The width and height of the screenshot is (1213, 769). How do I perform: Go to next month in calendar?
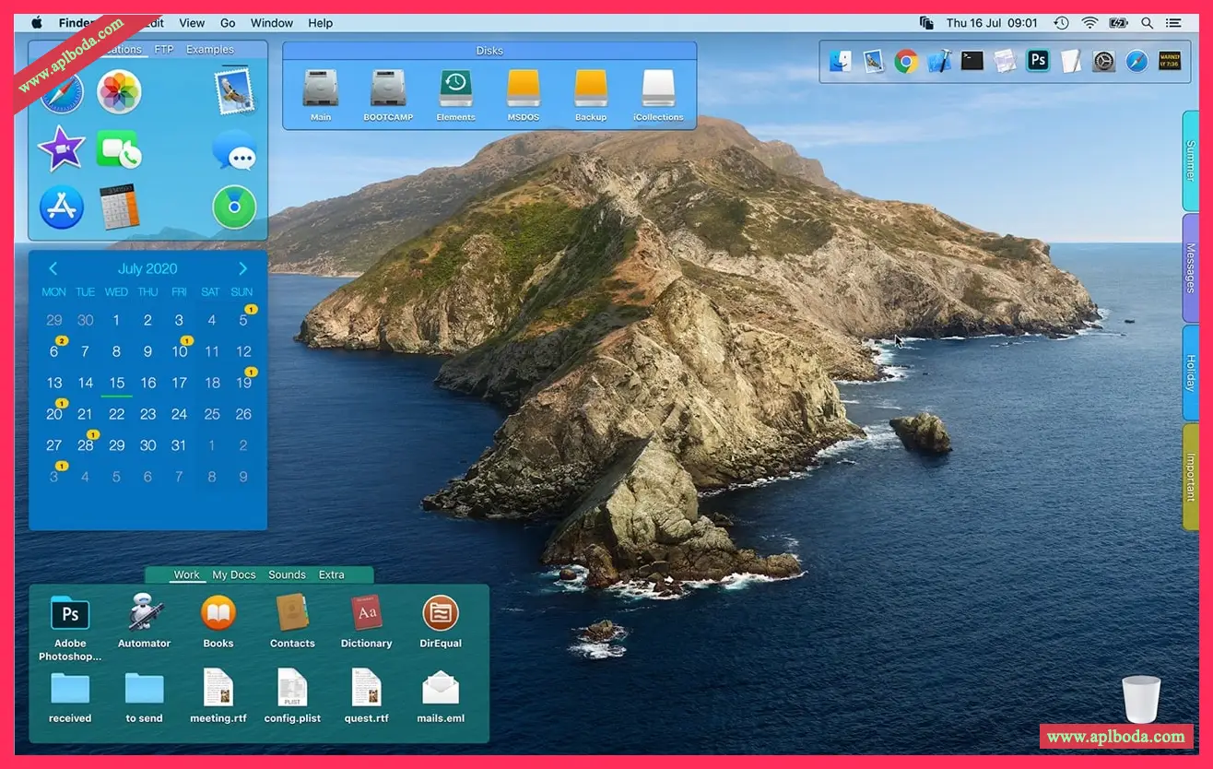pos(243,268)
